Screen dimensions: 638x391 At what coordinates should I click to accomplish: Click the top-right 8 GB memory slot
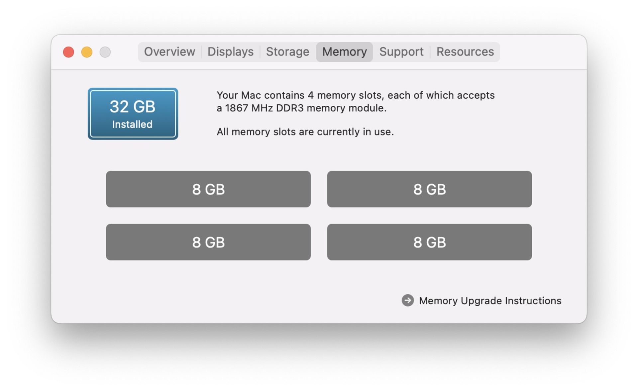tap(430, 189)
